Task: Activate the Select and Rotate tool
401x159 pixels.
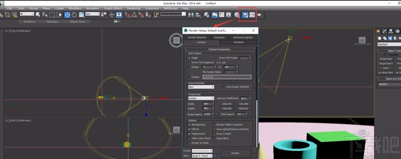Action: [74, 14]
